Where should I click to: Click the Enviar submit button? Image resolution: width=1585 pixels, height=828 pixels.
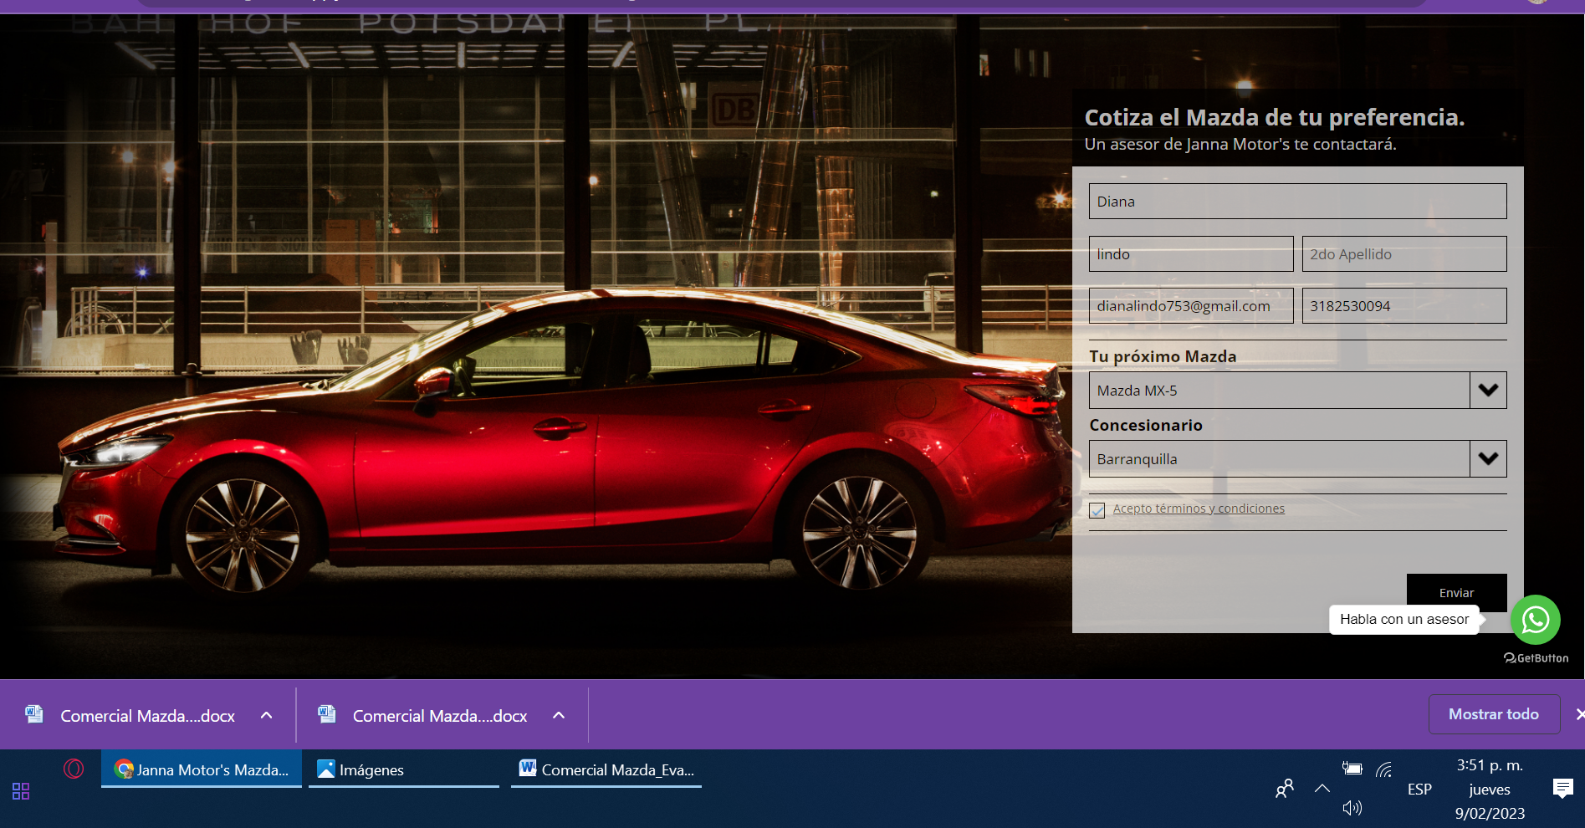click(1456, 592)
